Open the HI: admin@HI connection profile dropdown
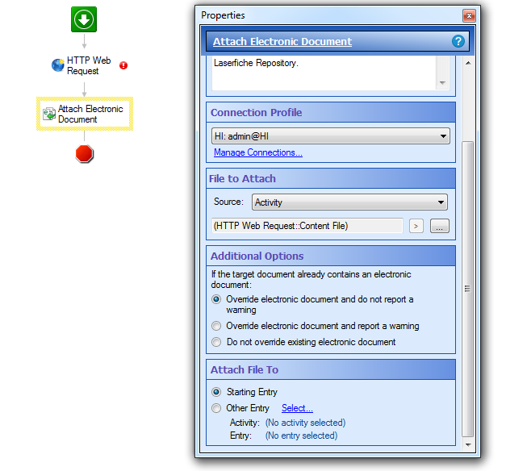The image size is (506, 471). [330, 136]
